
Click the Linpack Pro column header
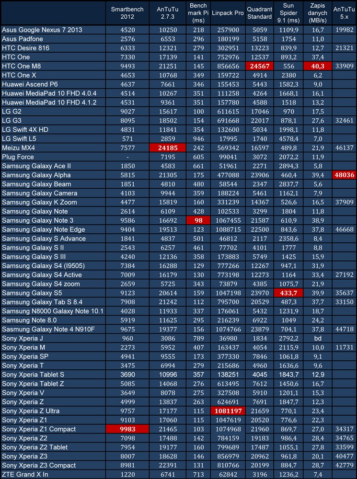228,13
